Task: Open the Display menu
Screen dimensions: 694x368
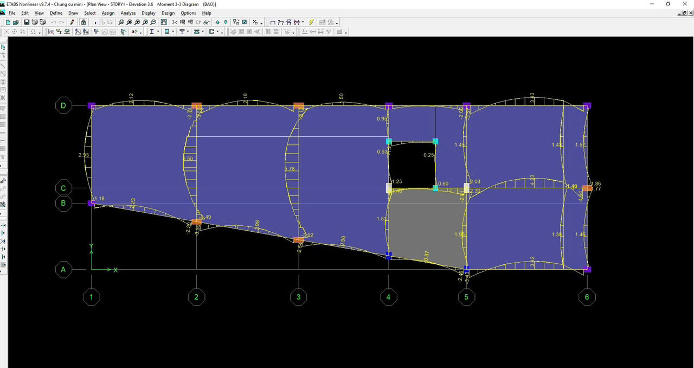Action: [148, 12]
